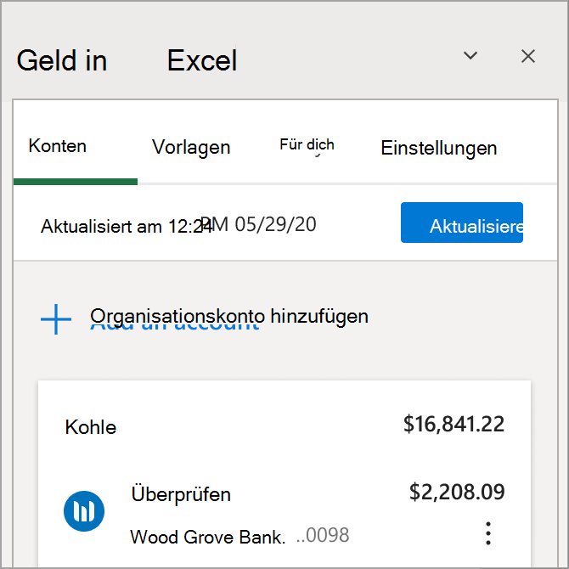Open task pane options chevron
The image size is (569, 569).
click(x=470, y=56)
